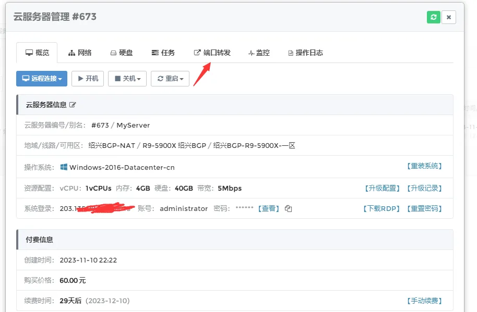View the 操作日志 tab
477x312 pixels.
click(x=305, y=53)
